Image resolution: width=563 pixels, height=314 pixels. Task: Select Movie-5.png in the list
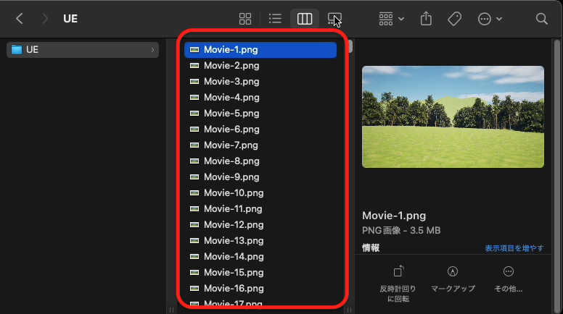(x=260, y=114)
